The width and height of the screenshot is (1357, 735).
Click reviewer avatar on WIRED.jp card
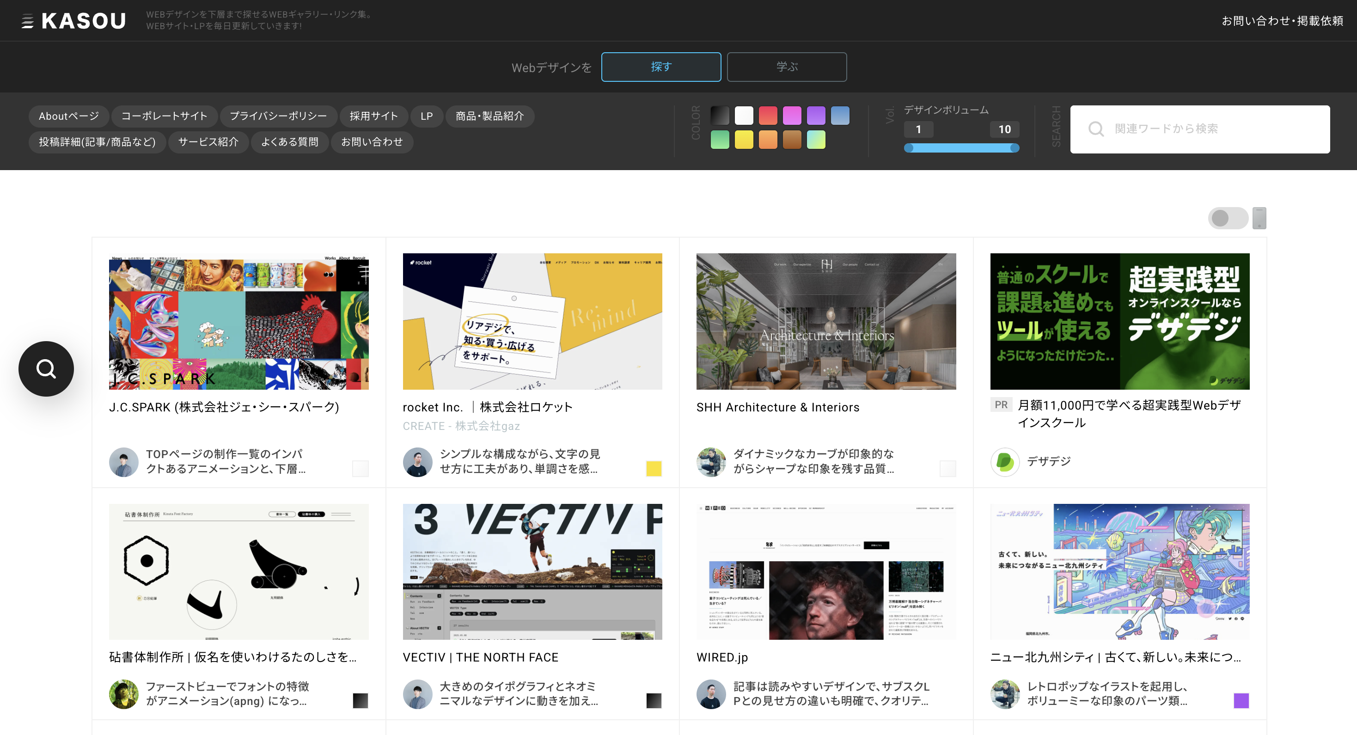(x=711, y=694)
